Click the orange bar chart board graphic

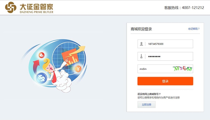click(x=70, y=57)
